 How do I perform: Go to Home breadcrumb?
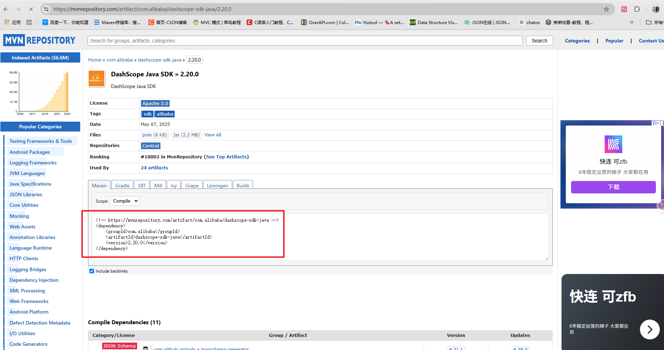(x=95, y=60)
